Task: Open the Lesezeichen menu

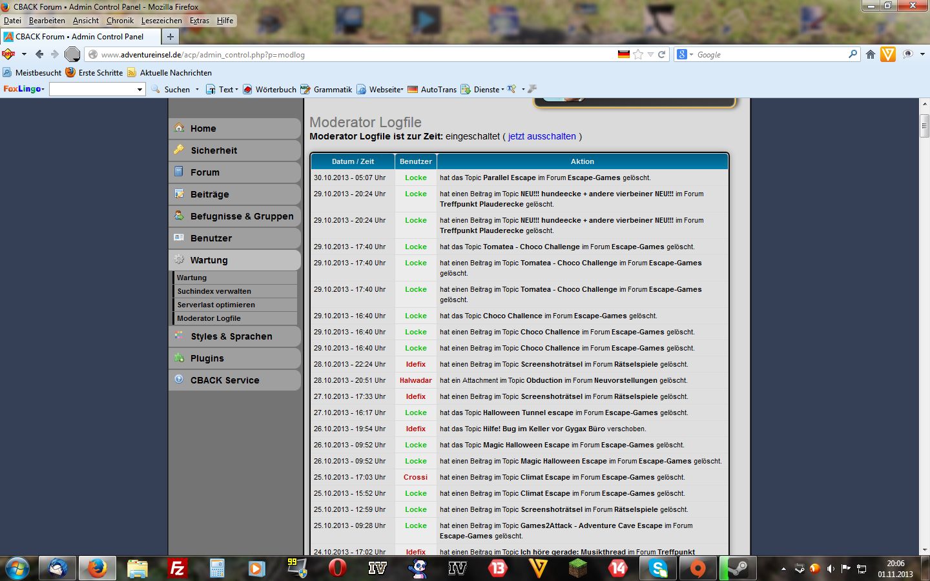Action: point(161,21)
